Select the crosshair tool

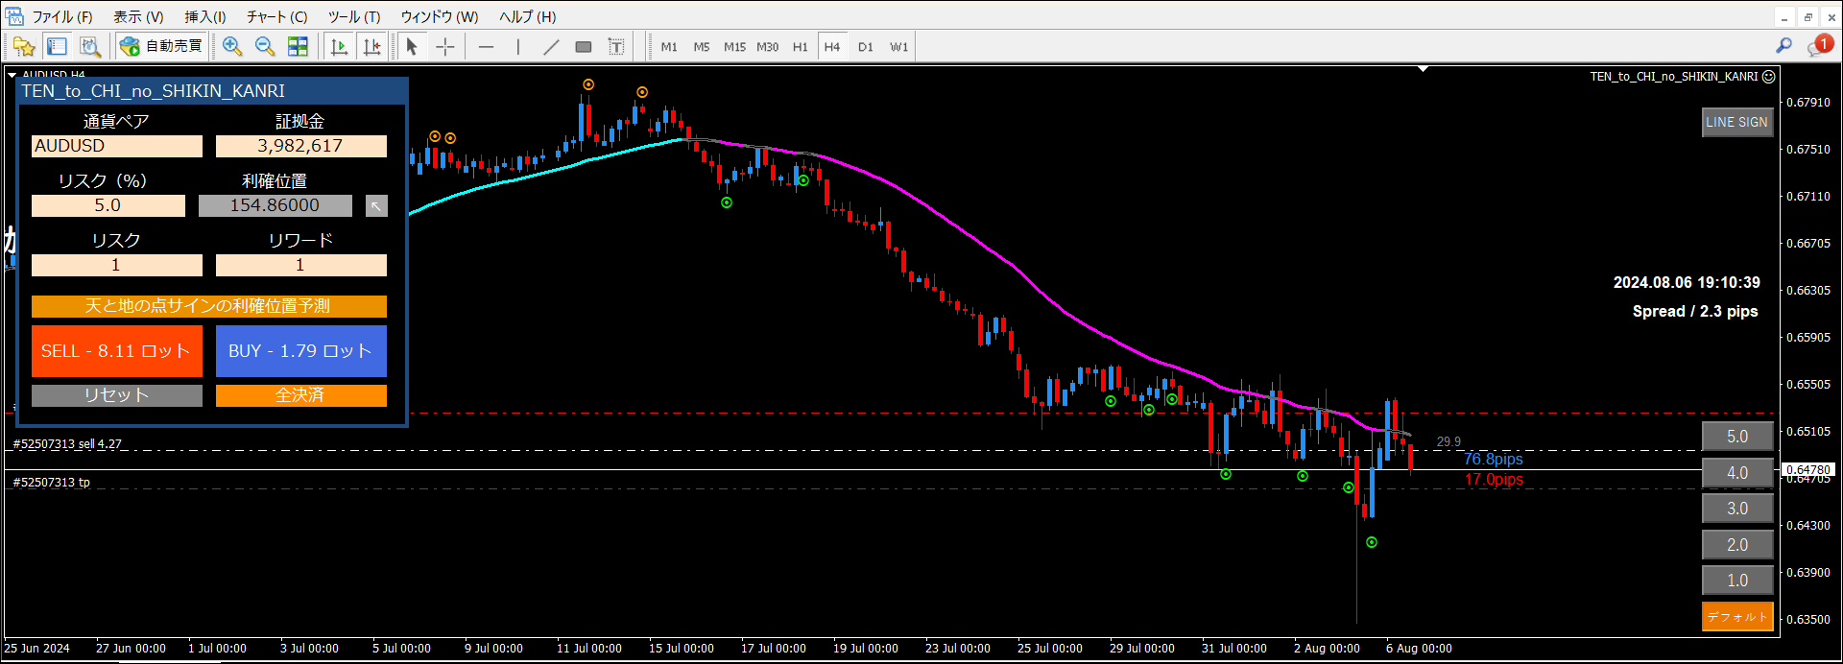pyautogui.click(x=445, y=46)
